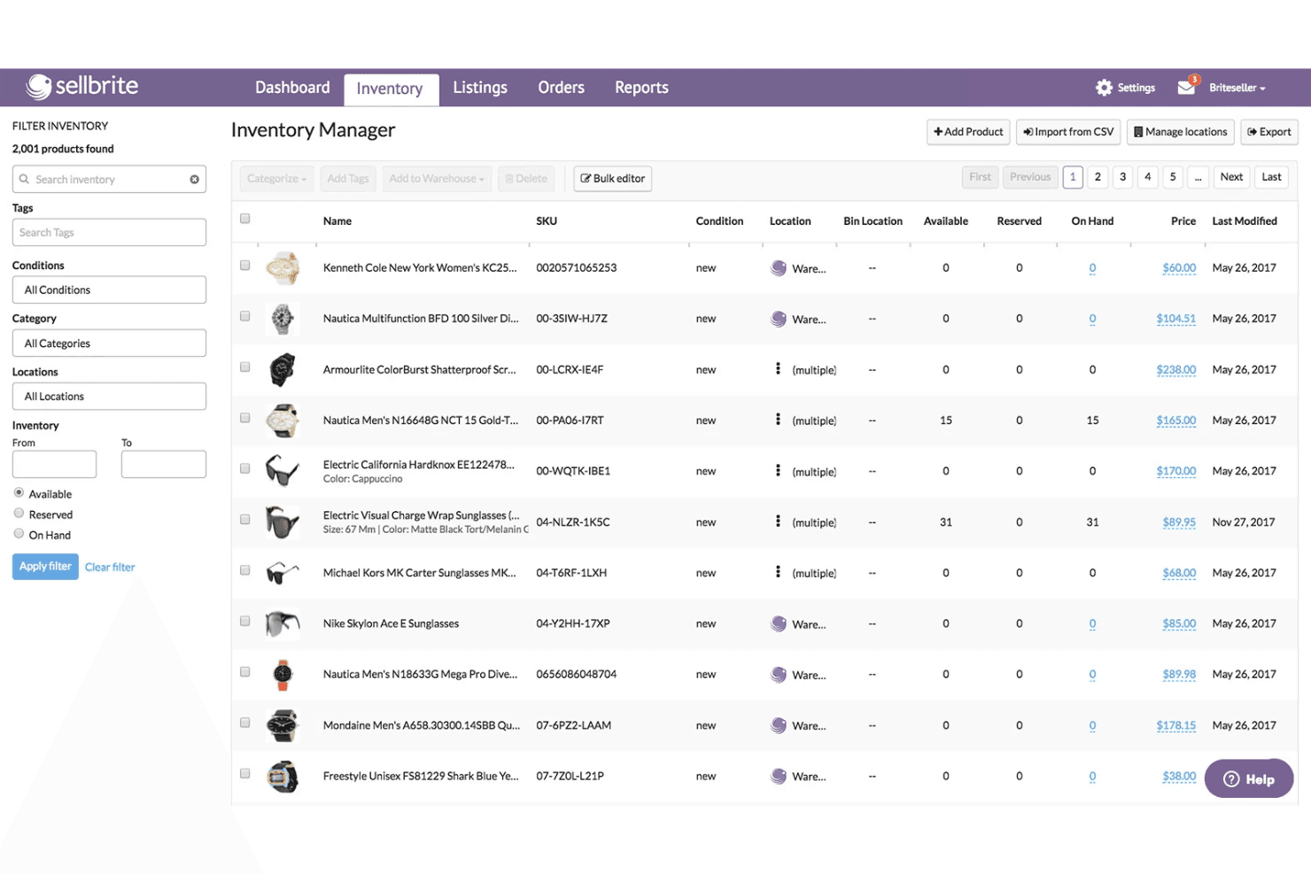
Task: Clear the search inventory field icon
Action: (194, 179)
